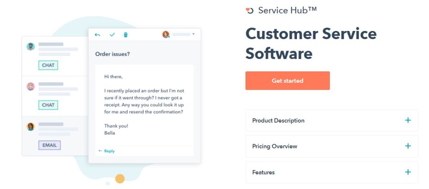
Task: Select the second conversation's pink avatar
Action: 31,86
